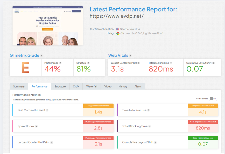Click the Seattle, WA, USA server location
The width and height of the screenshot is (225, 154).
click(130, 29)
